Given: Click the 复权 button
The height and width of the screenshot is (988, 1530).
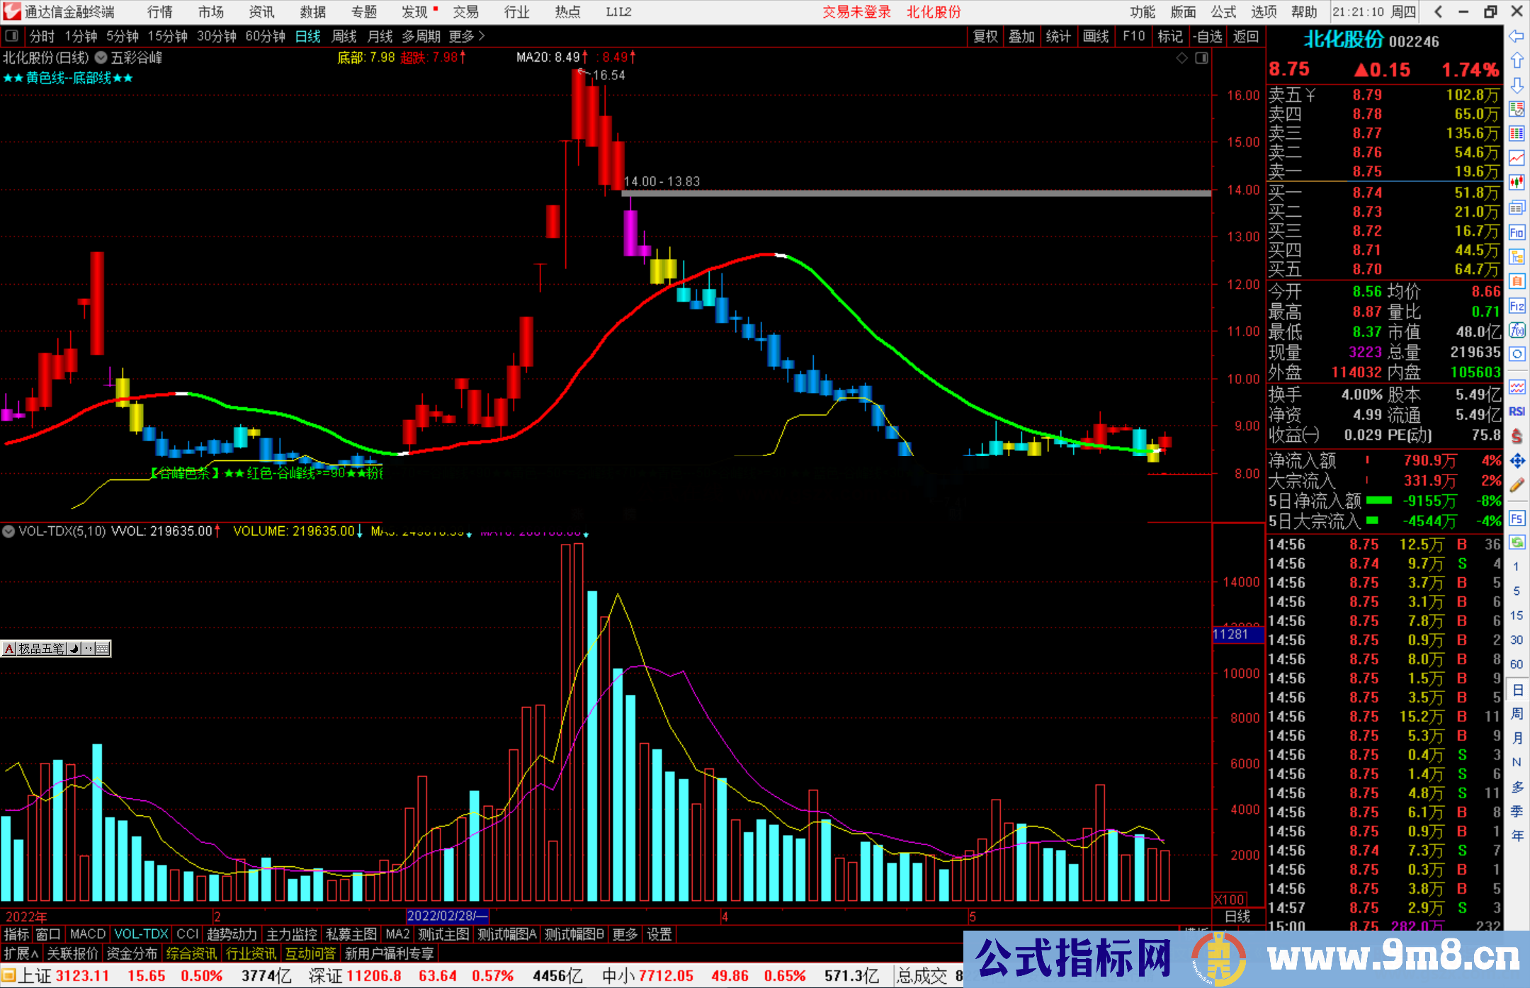Looking at the screenshot, I should (985, 37).
